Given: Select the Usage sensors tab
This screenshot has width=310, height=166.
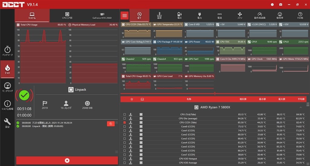Looking at the screenshot, I should coord(280,16).
